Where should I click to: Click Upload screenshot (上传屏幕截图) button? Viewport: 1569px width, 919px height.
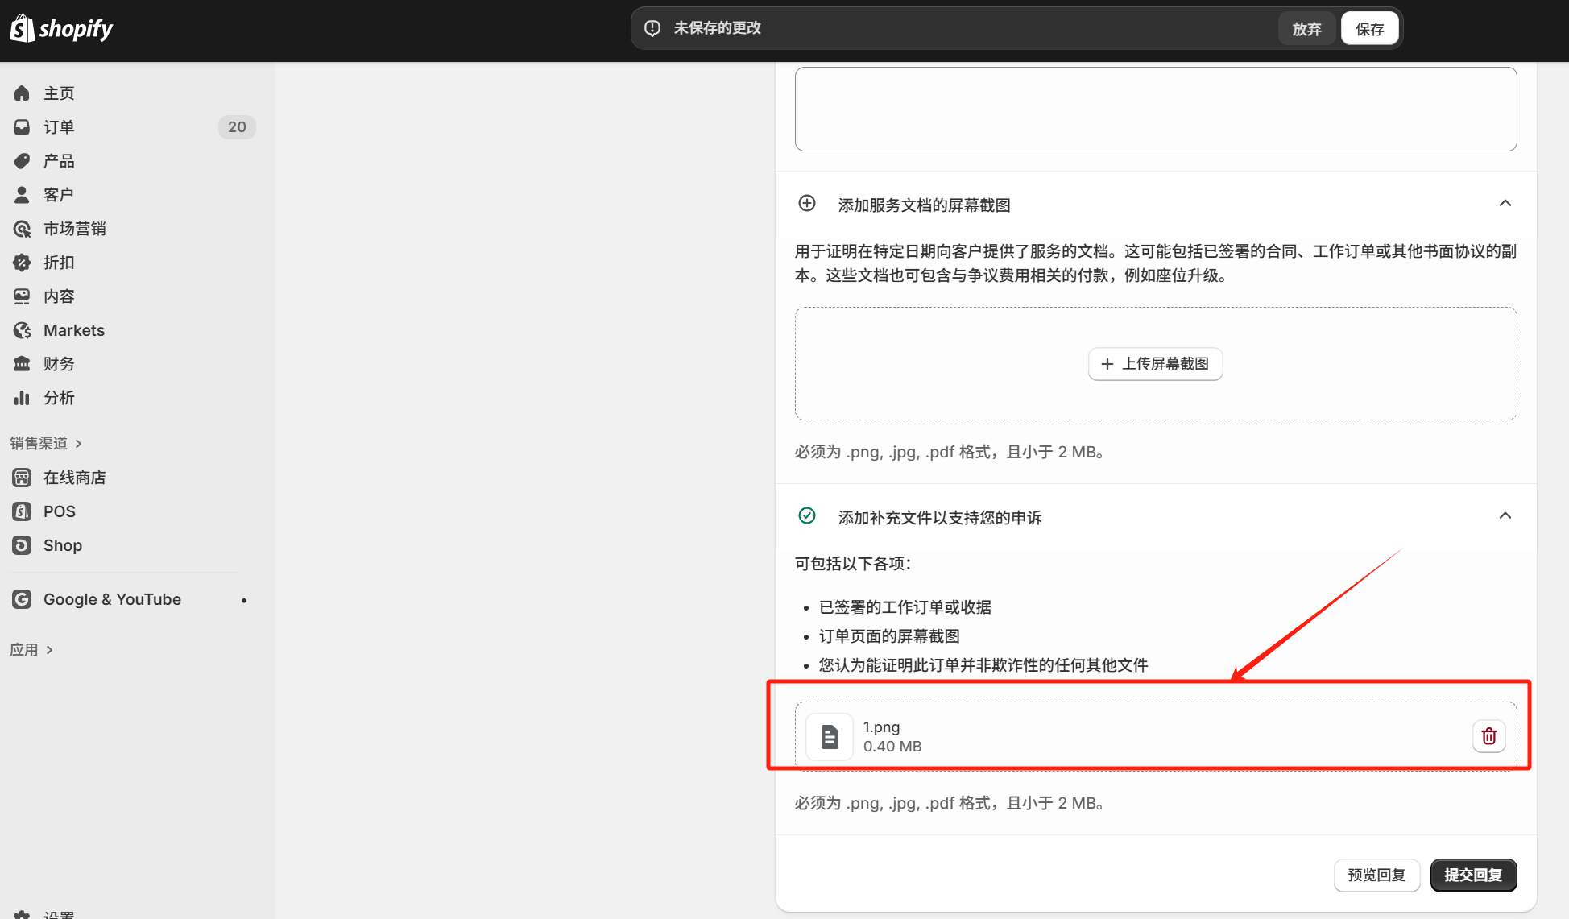(1155, 364)
